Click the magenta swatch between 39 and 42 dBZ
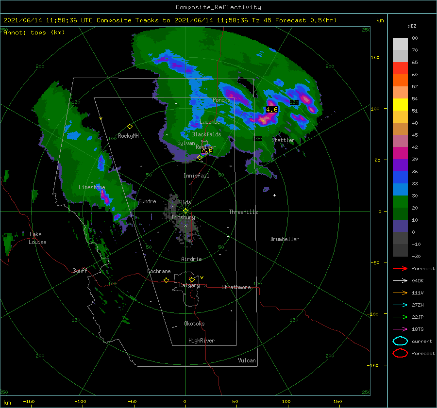Viewport: 437px width, 408px height. click(400, 153)
